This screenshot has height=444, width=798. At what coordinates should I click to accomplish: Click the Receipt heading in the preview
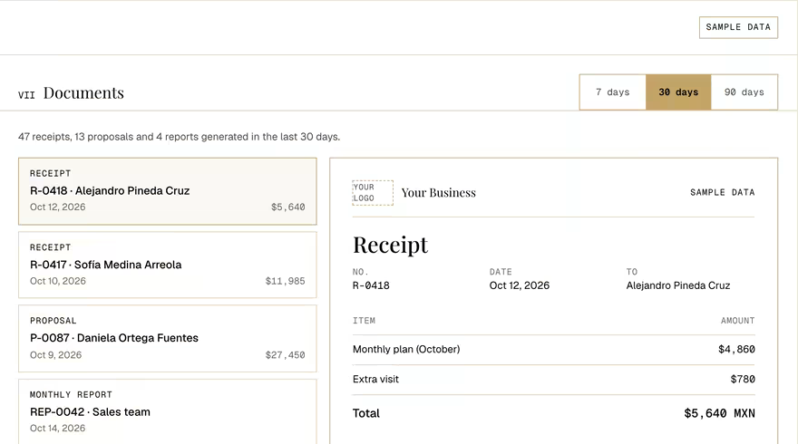pyautogui.click(x=390, y=245)
